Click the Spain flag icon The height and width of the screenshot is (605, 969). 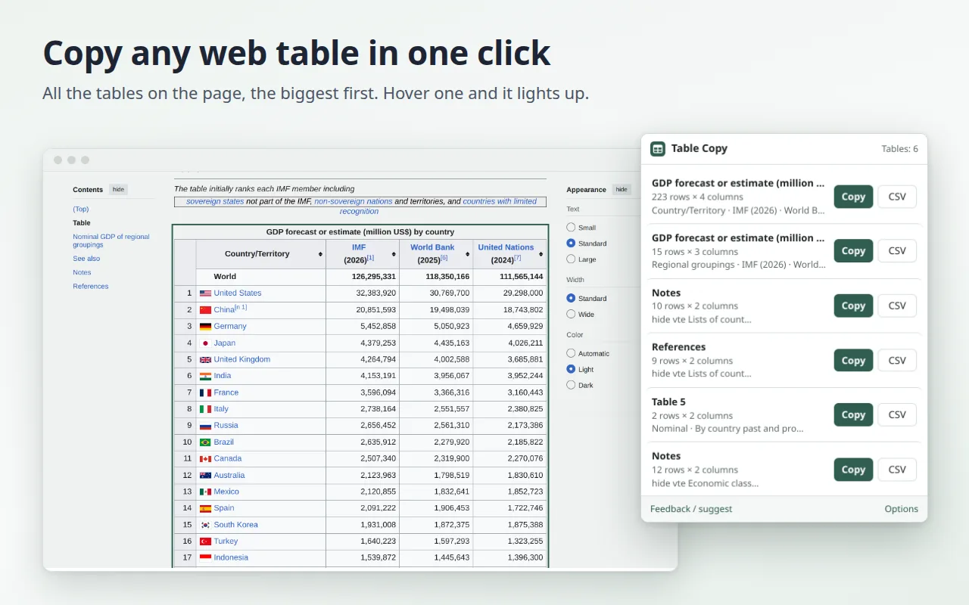tap(205, 508)
